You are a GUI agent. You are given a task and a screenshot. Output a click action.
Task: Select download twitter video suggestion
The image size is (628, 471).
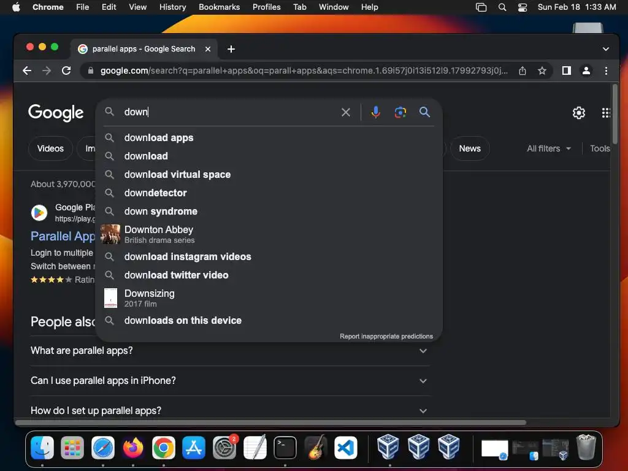[x=269, y=275]
